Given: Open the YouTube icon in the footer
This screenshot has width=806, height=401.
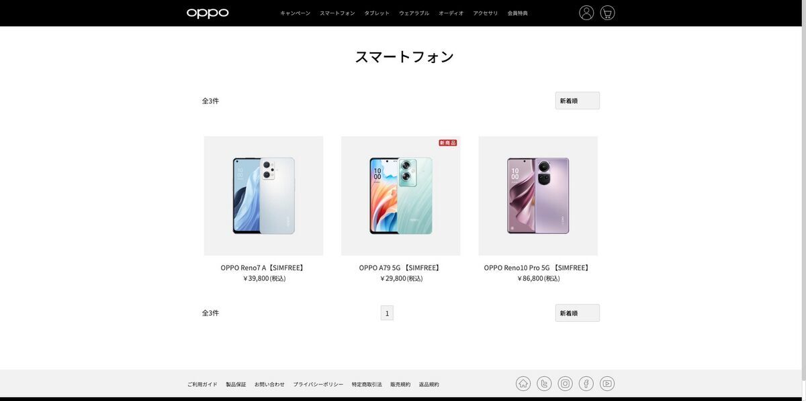Looking at the screenshot, I should 607,384.
